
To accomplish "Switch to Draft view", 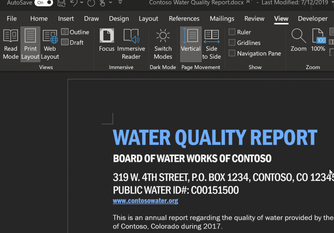I will tap(72, 42).
